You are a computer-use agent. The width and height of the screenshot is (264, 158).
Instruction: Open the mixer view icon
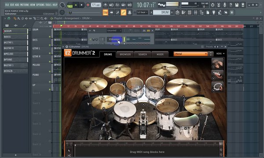195,12
